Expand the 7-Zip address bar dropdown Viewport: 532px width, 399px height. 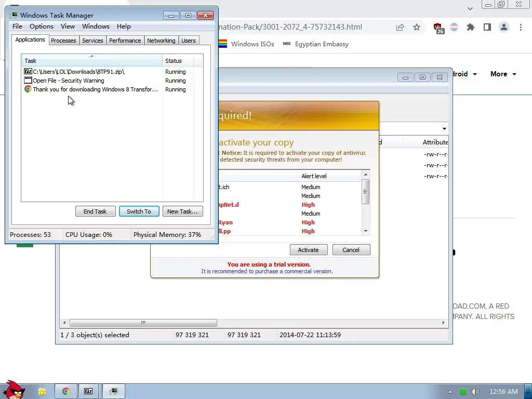point(444,129)
